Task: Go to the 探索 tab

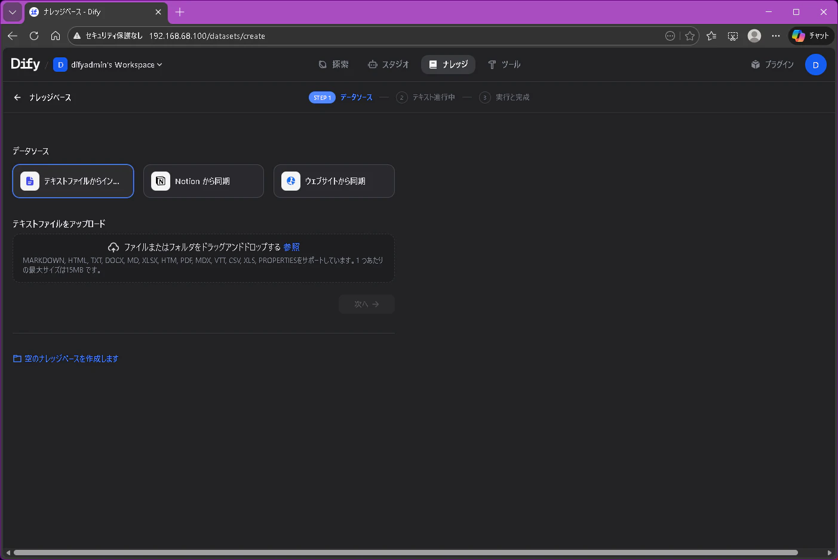Action: point(333,65)
